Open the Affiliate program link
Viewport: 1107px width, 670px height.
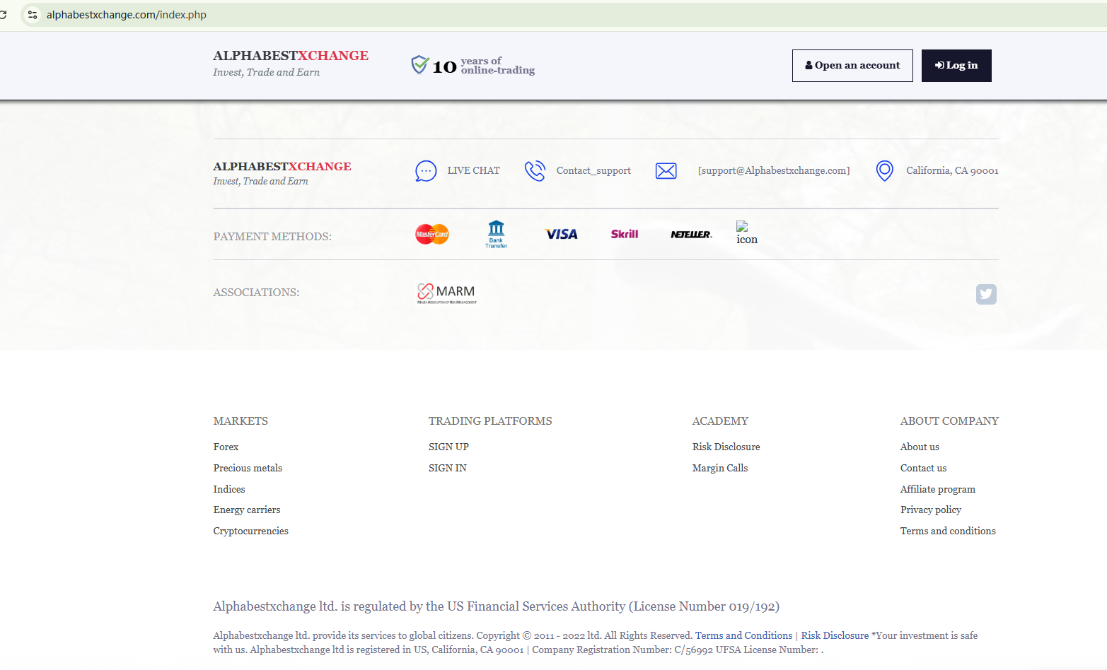937,489
